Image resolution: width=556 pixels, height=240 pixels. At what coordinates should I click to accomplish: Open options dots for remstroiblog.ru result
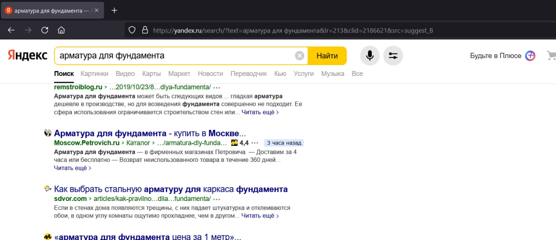[217, 87]
